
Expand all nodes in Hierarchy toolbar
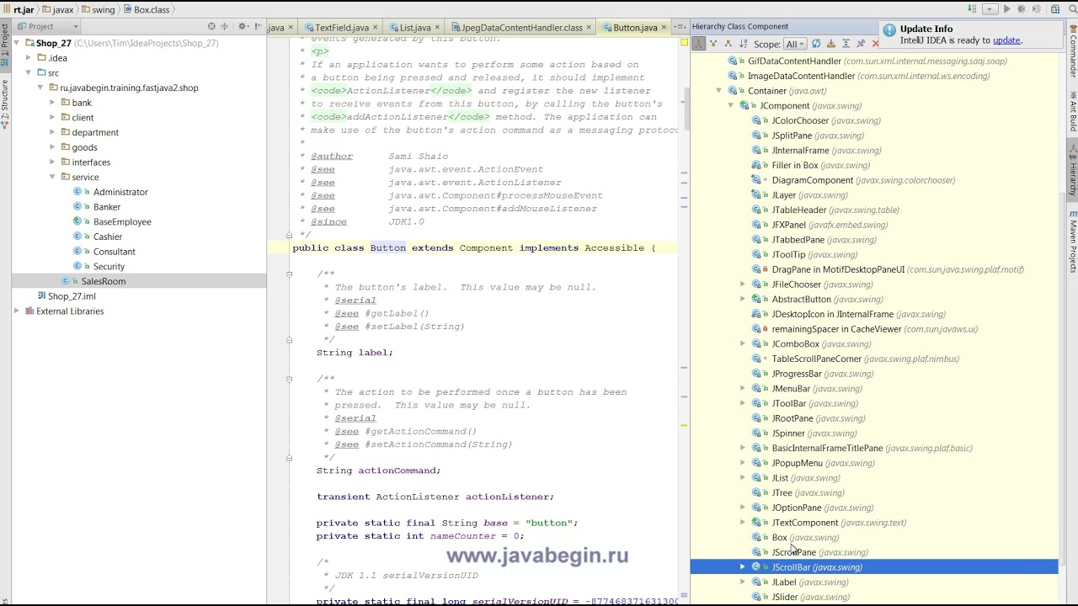coord(846,44)
